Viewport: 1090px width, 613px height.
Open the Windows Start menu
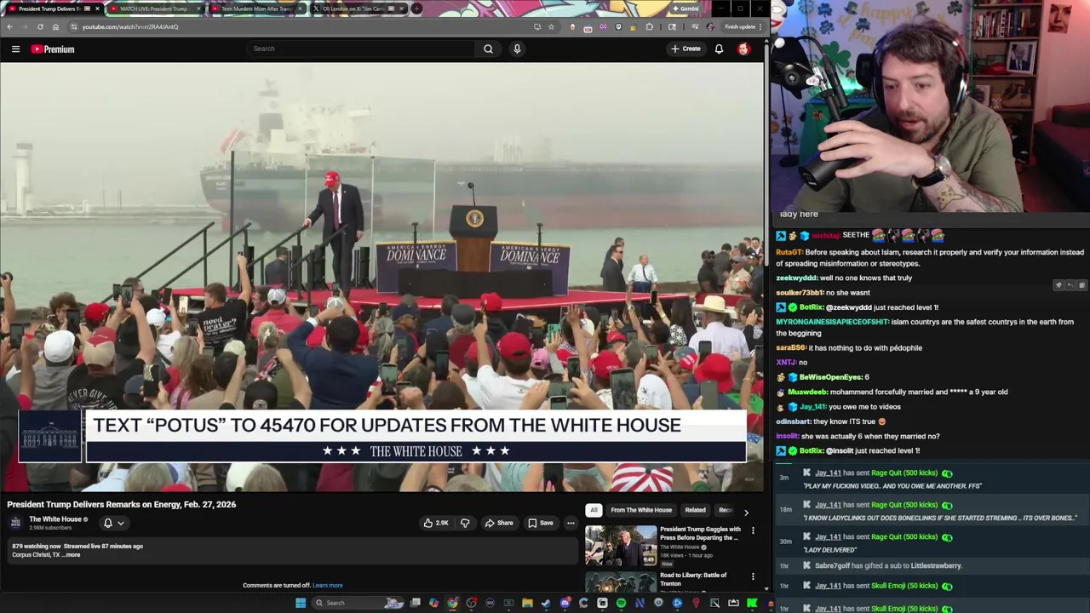(x=301, y=603)
